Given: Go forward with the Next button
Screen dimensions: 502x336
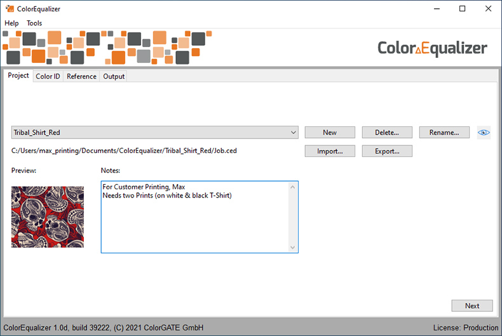Looking at the screenshot, I should (x=472, y=306).
